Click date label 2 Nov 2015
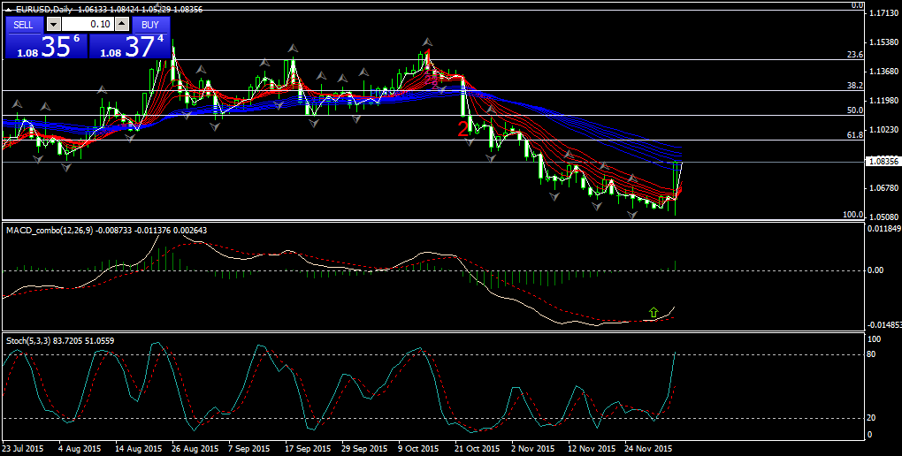 [532, 448]
